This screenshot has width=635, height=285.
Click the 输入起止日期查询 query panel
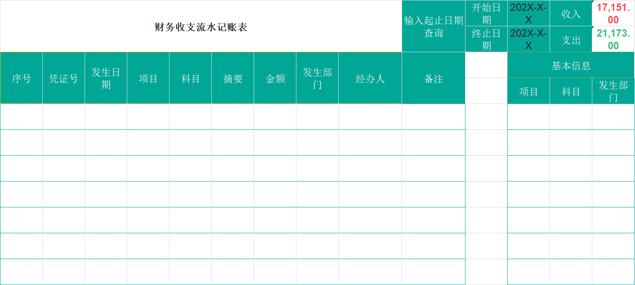tap(433, 26)
